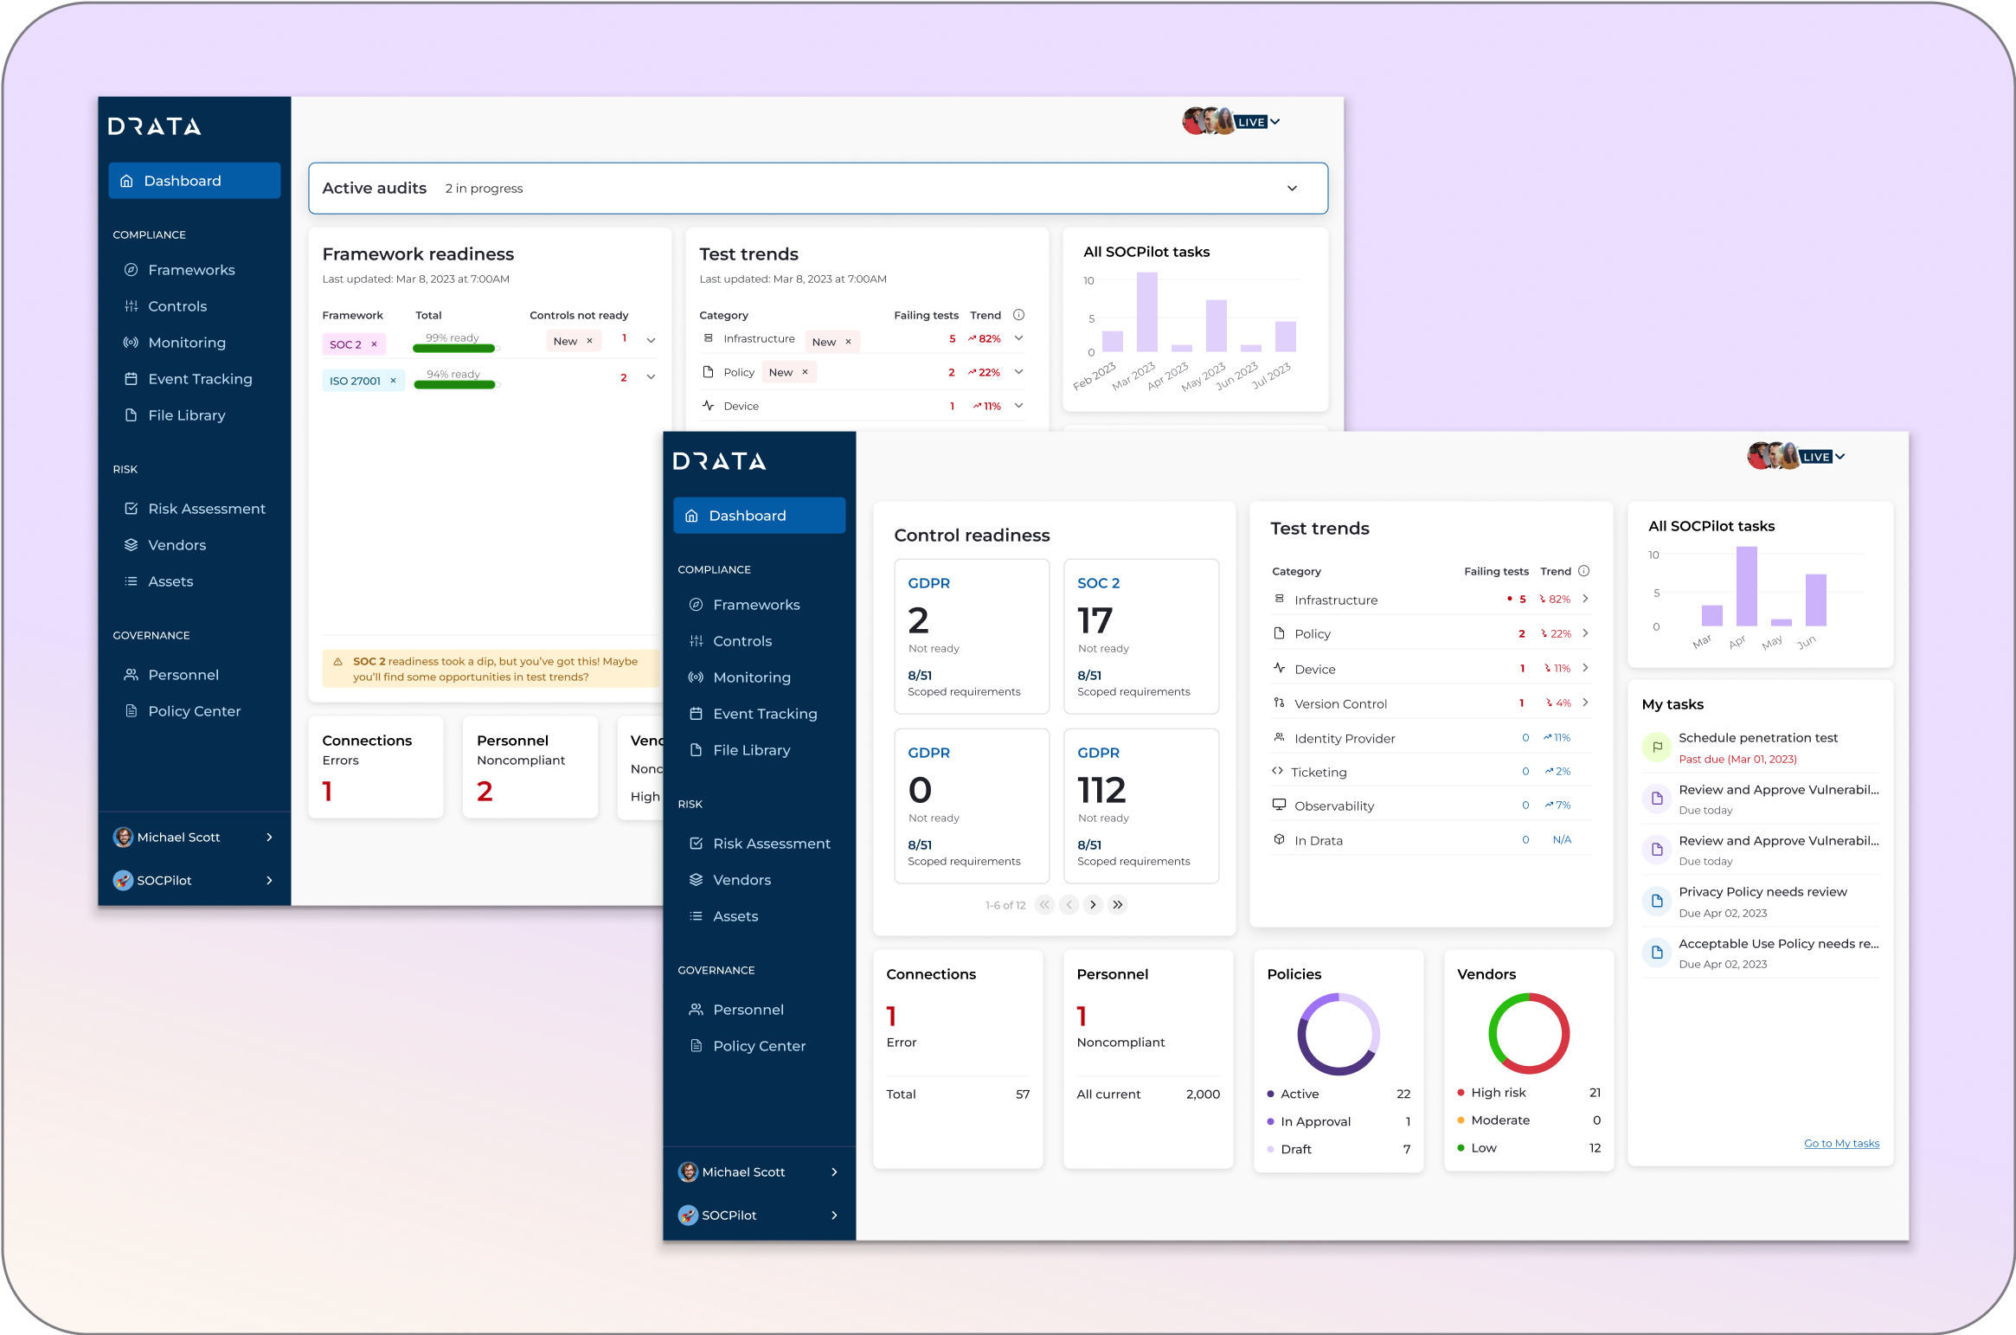Viewport: 2016px width, 1335px height.
Task: Click the Version Control category icon
Action: (x=1279, y=703)
